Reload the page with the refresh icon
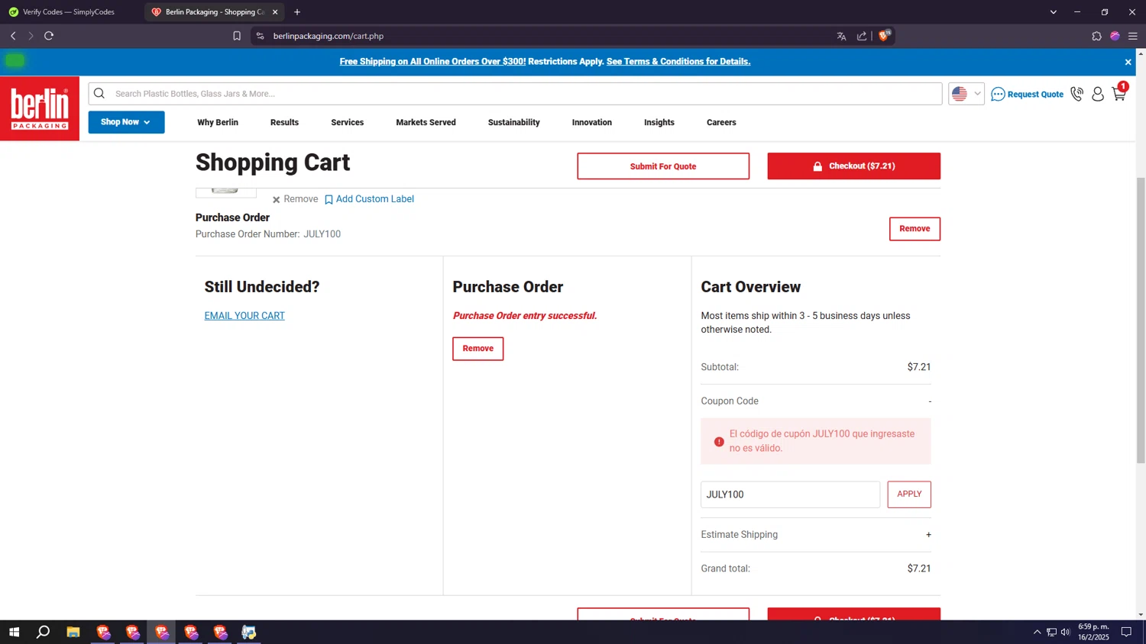The width and height of the screenshot is (1146, 644). 49,36
